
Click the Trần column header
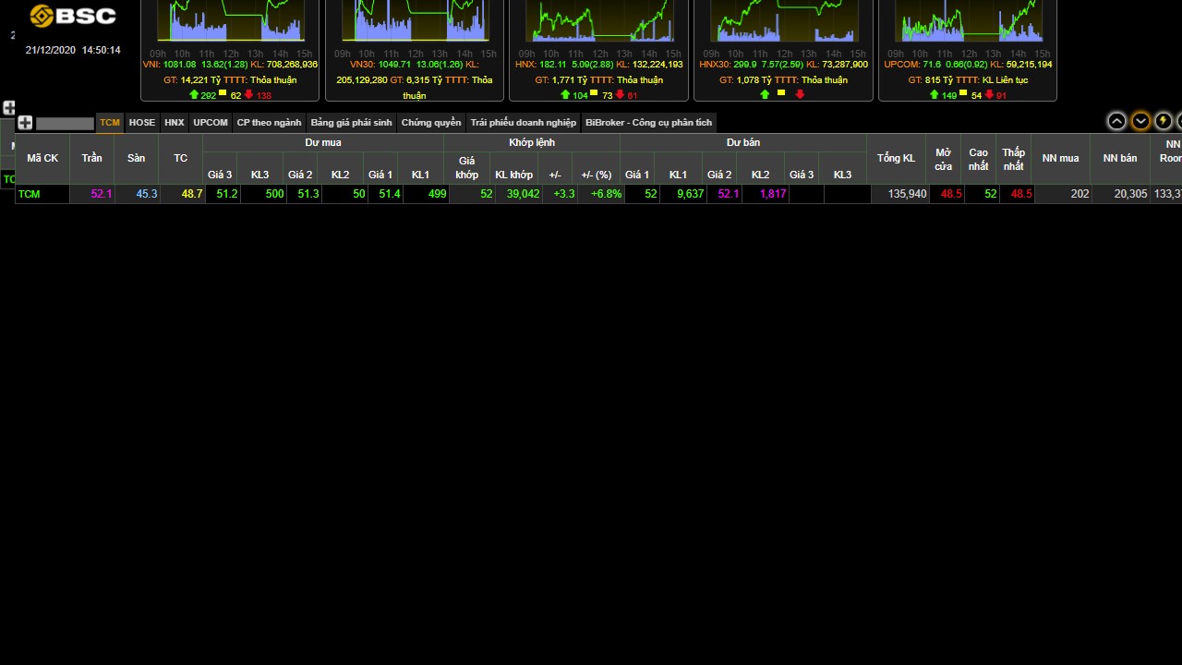tap(91, 158)
